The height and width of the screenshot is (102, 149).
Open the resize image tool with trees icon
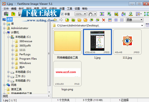point(109,14)
